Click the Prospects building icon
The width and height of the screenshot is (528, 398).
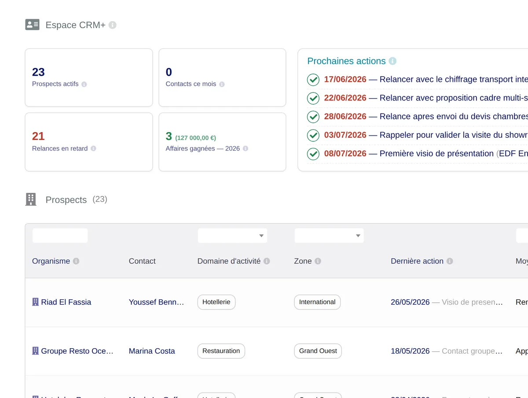pos(31,199)
